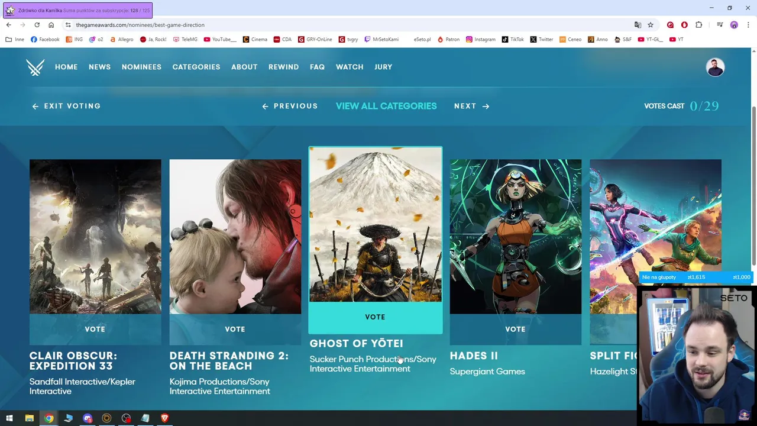Click Death Stranding 2 artwork

235,237
